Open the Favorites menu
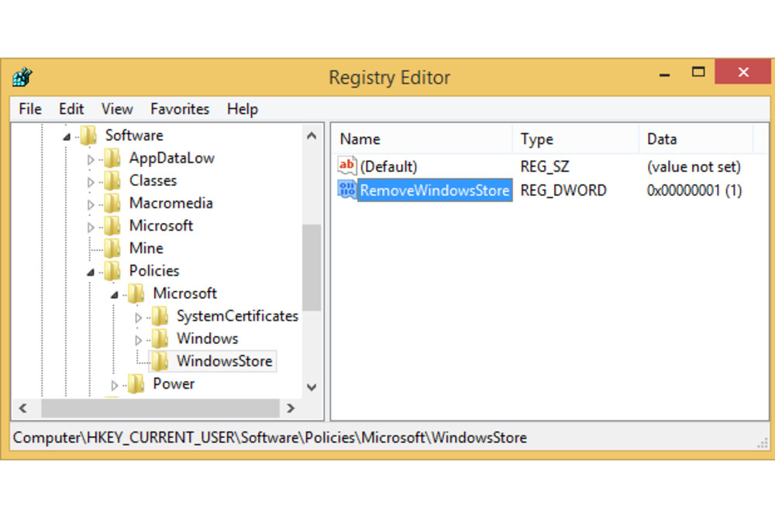775x518 pixels. coord(180,108)
